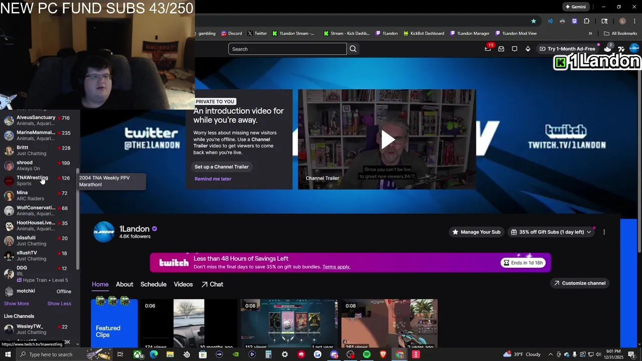Screen dimensions: 642x361
Task: Open WesleyTW_ live channel
Action: (x=37, y=329)
